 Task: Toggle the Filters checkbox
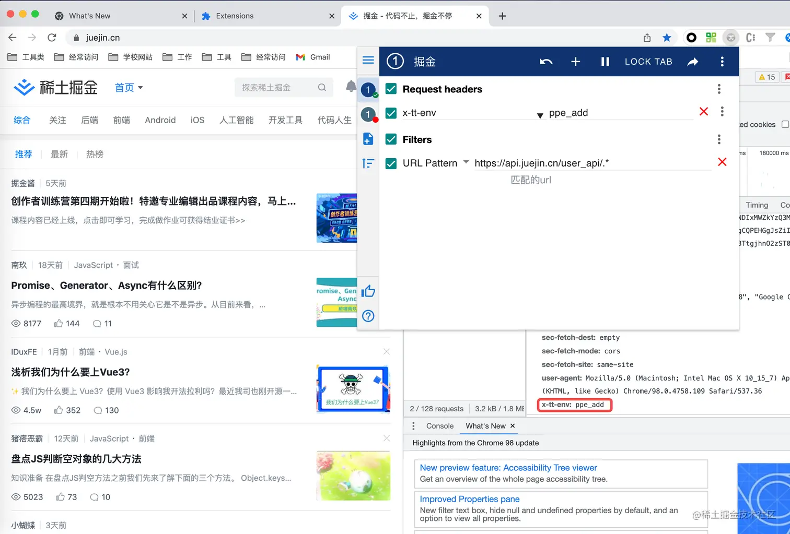[x=391, y=139]
